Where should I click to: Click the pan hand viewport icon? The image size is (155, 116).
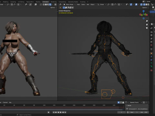pos(147,24)
